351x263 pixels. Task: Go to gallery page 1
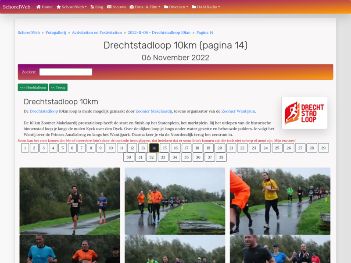click(x=25, y=148)
